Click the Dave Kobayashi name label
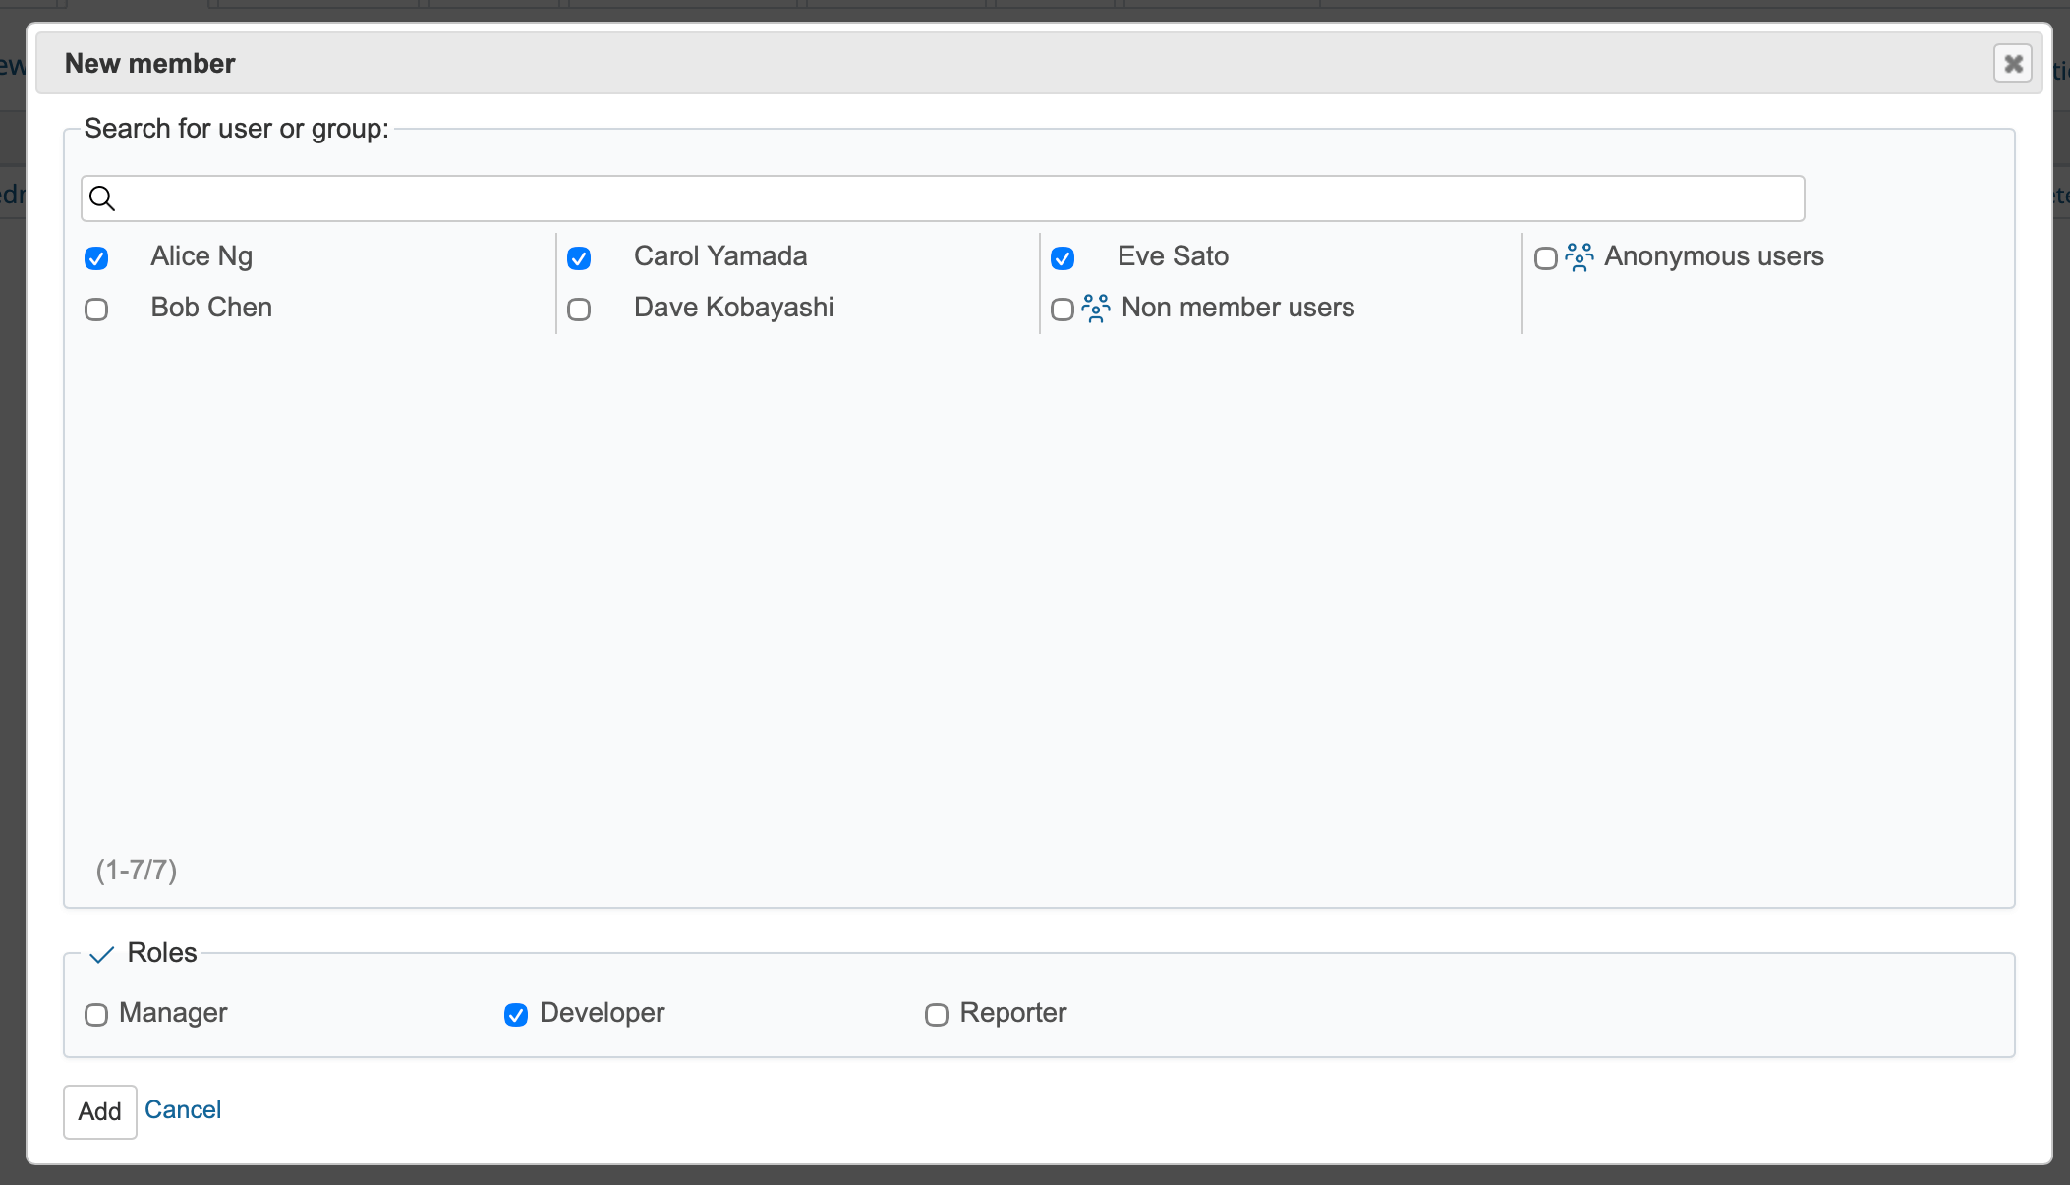2070x1185 pixels. pyautogui.click(x=733, y=308)
